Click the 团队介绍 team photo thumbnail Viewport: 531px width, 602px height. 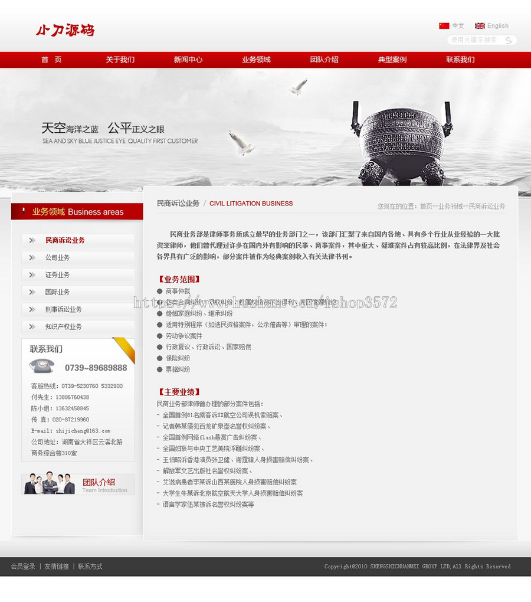(x=48, y=484)
